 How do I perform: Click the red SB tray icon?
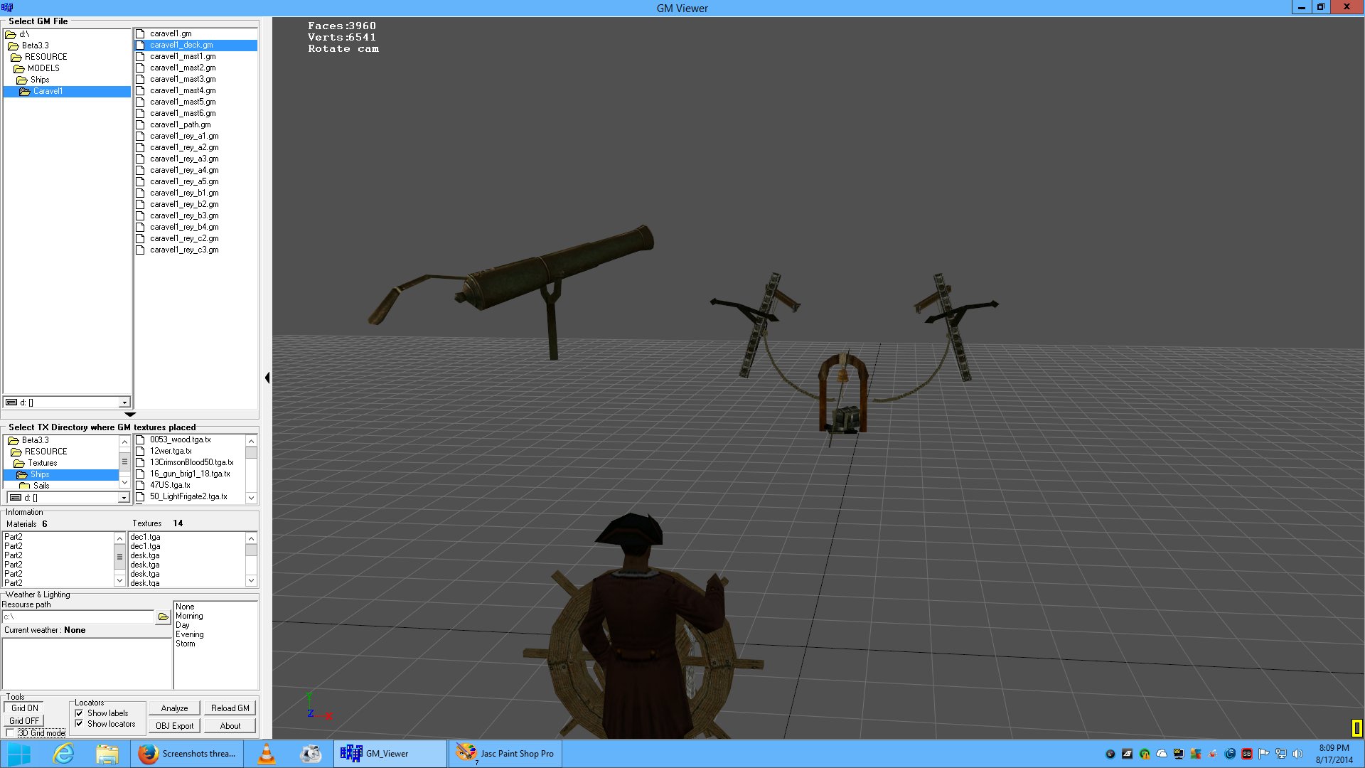click(x=1247, y=754)
